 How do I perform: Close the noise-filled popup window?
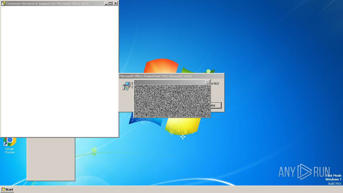click(x=207, y=82)
